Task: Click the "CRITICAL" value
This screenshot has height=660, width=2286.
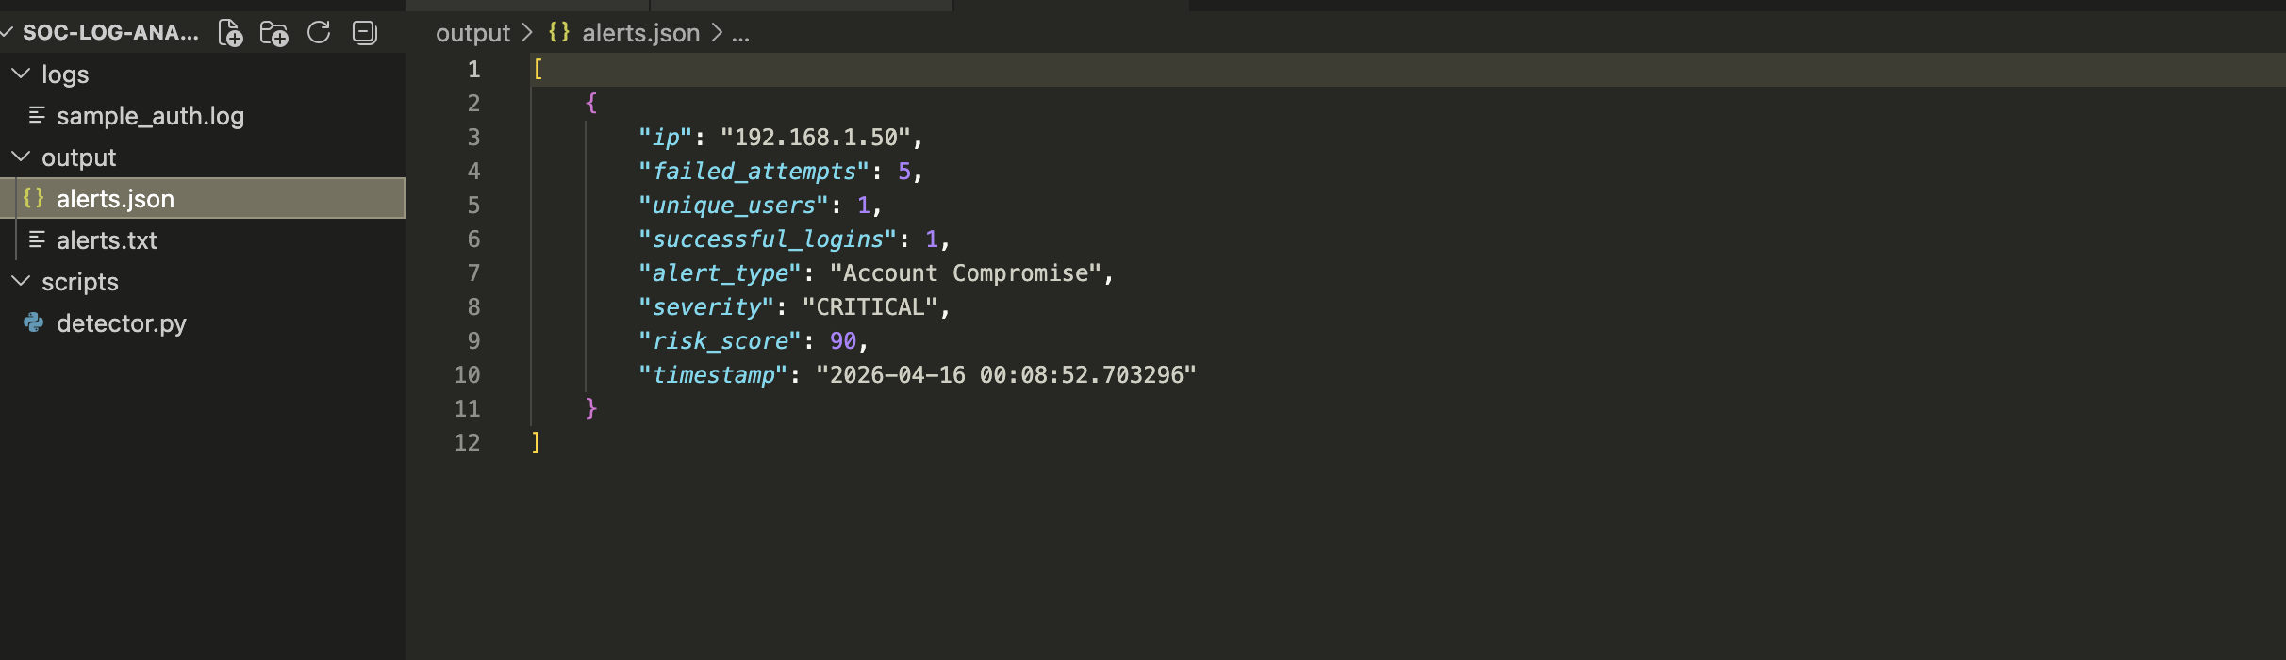Action: [870, 307]
